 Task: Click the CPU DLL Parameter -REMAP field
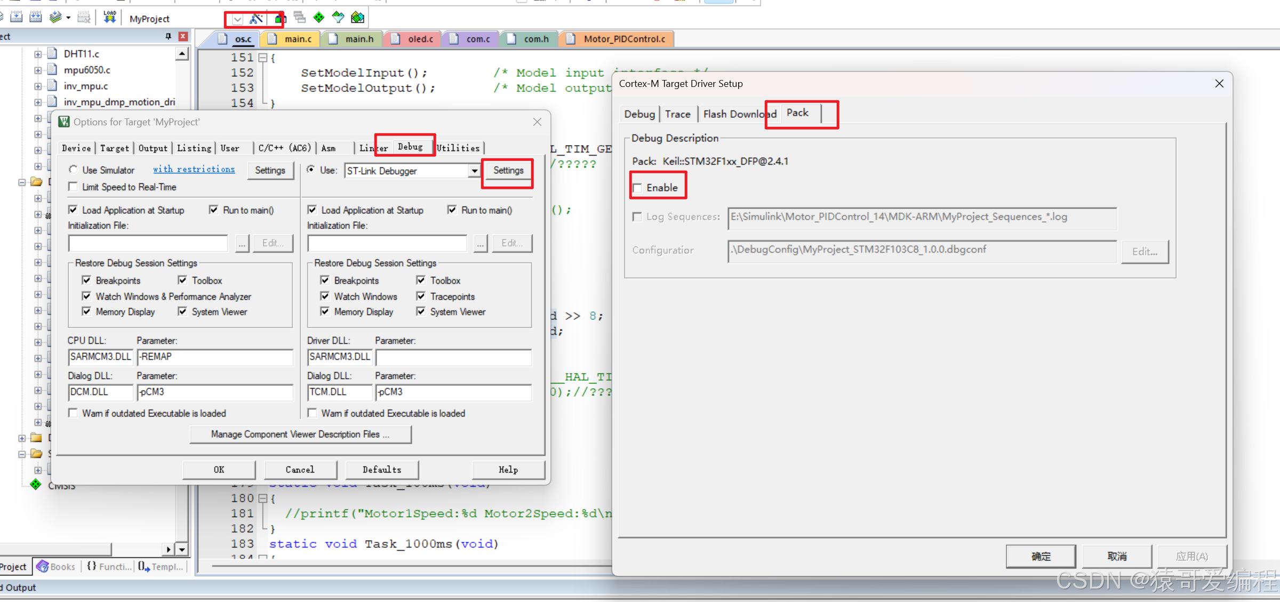click(x=215, y=357)
